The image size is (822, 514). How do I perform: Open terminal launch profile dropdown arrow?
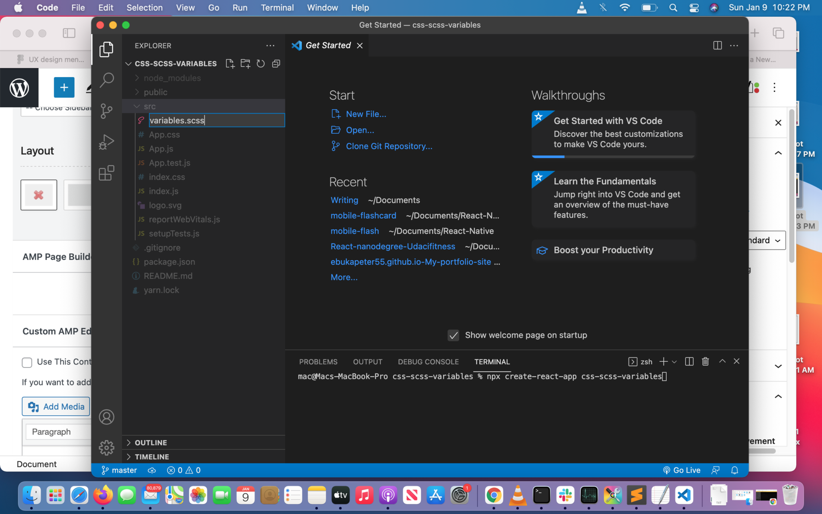pos(674,362)
